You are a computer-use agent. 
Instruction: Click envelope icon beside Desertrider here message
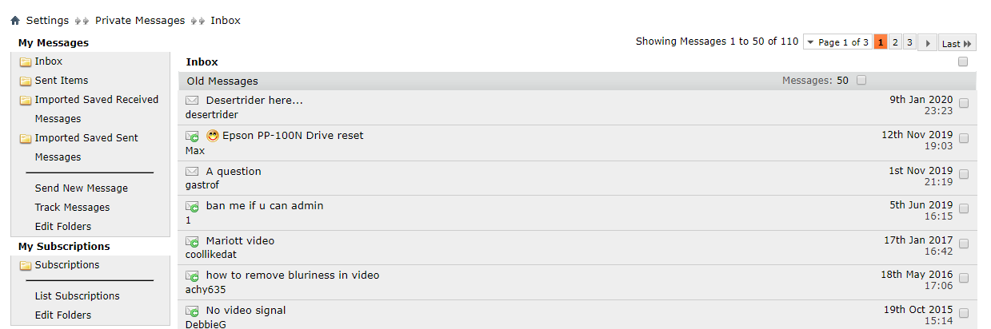click(x=192, y=101)
